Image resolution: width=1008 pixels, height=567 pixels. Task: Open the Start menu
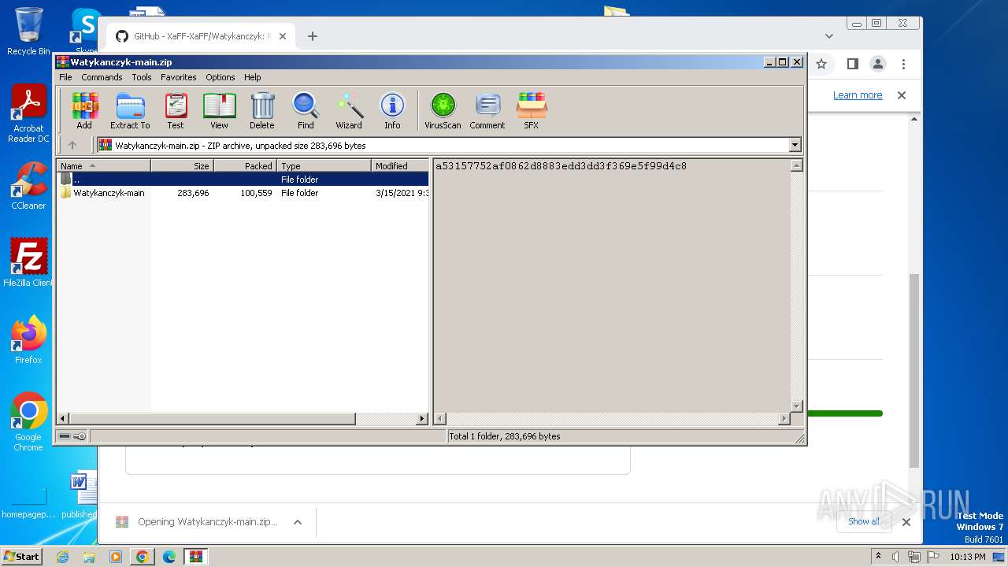click(x=22, y=556)
